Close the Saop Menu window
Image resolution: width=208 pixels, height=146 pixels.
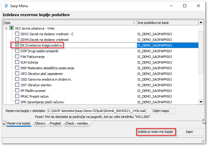coord(198,6)
